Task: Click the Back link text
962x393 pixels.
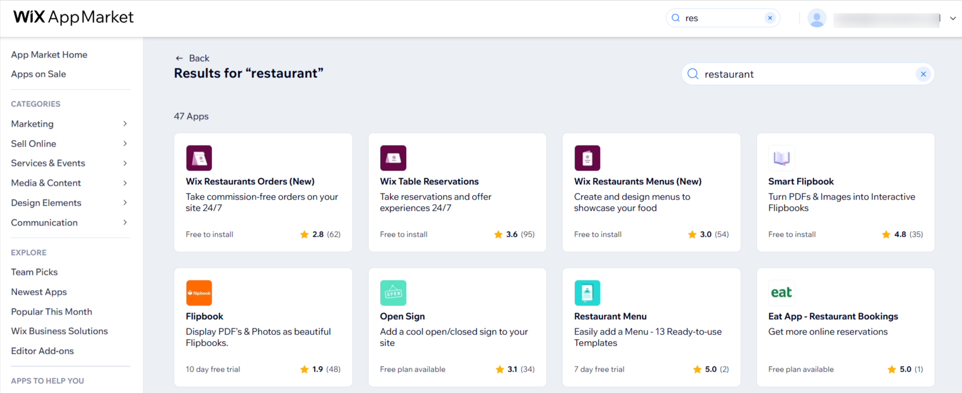Action: 199,58
